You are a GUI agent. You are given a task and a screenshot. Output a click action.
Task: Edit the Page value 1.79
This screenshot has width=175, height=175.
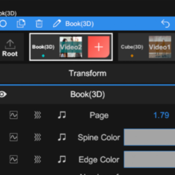point(161,115)
